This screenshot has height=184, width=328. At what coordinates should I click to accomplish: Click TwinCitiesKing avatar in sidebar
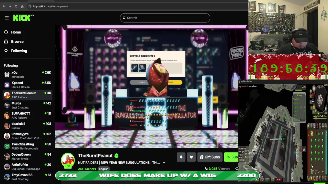point(7,146)
